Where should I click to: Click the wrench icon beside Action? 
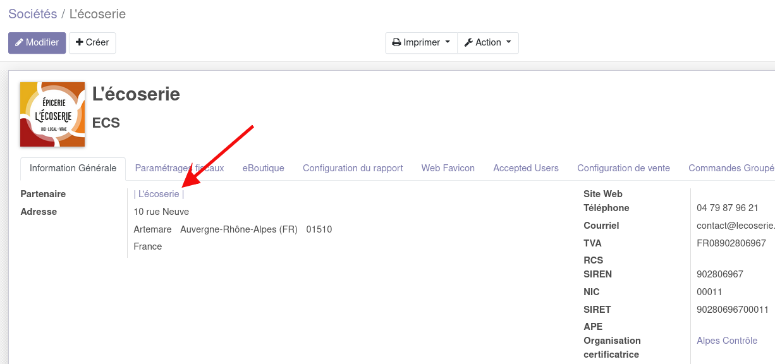click(468, 42)
